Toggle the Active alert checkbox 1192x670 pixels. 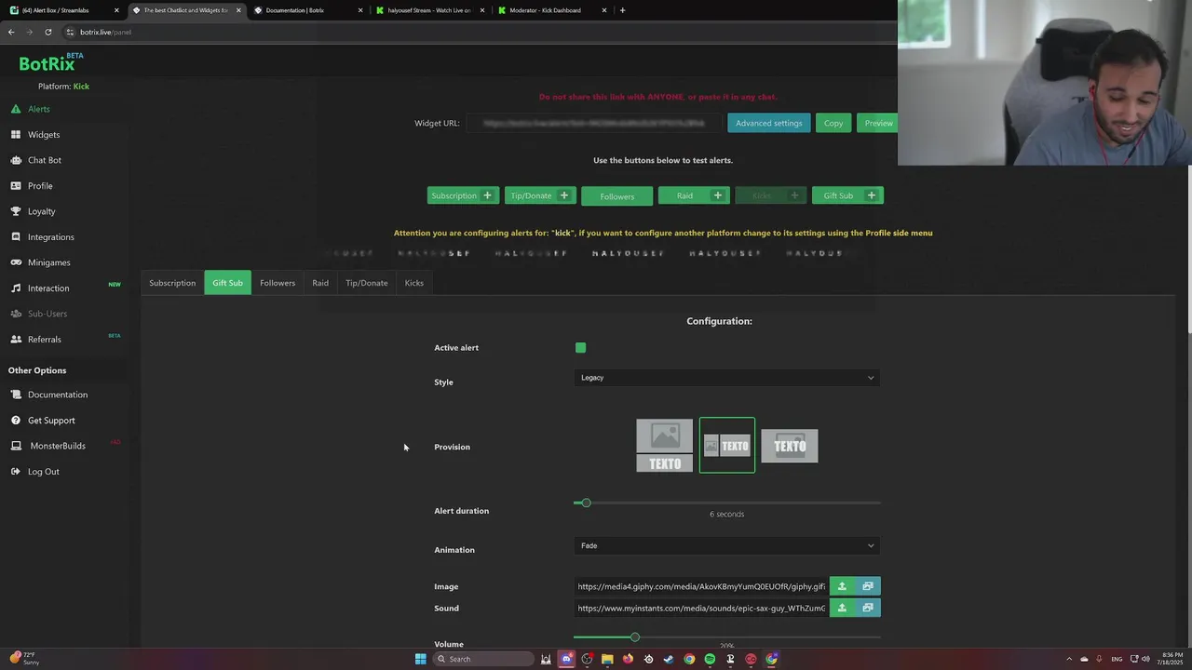[x=581, y=348]
